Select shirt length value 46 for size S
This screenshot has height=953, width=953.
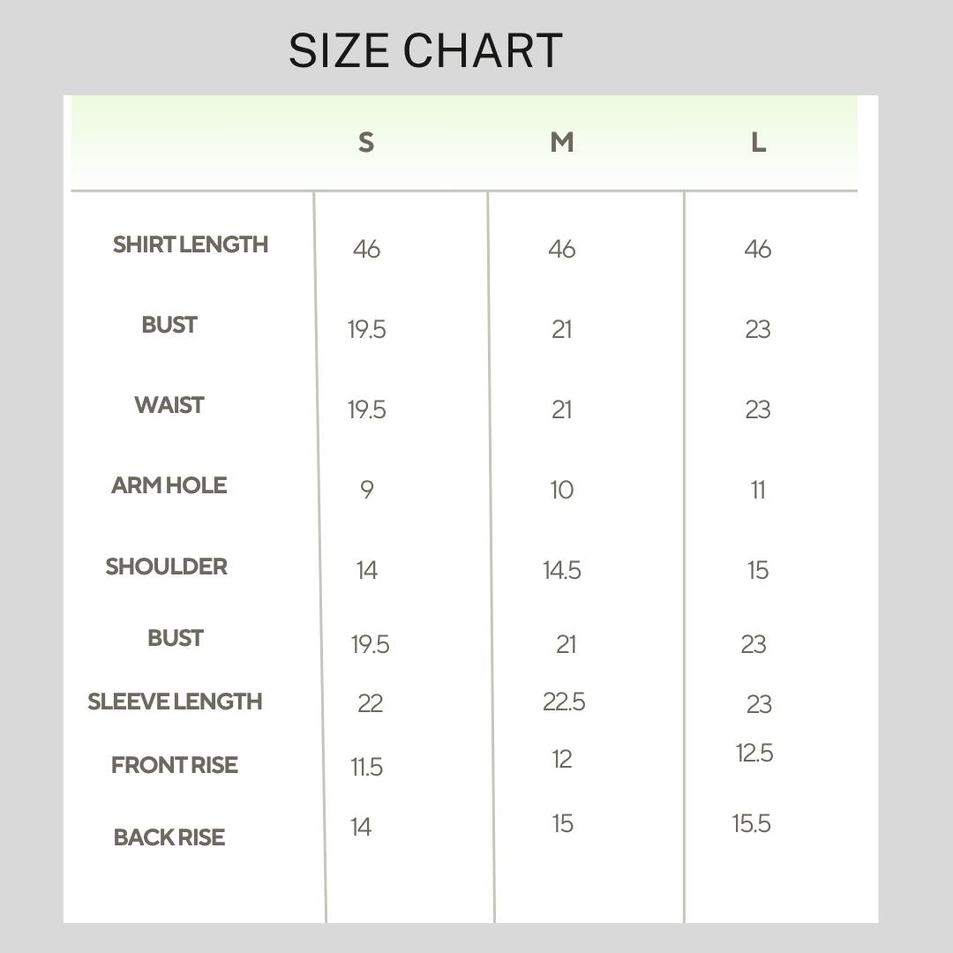pos(366,249)
